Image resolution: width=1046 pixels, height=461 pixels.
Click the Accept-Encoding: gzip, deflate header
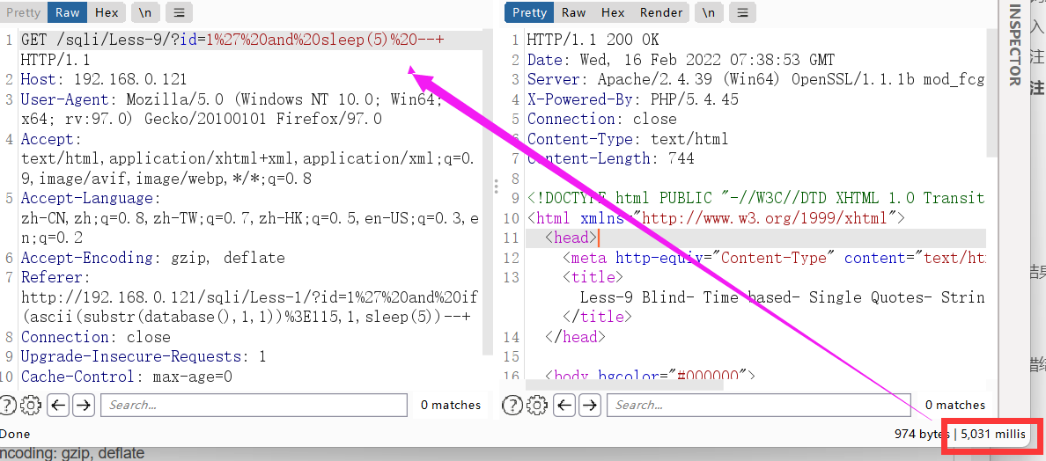click(153, 258)
